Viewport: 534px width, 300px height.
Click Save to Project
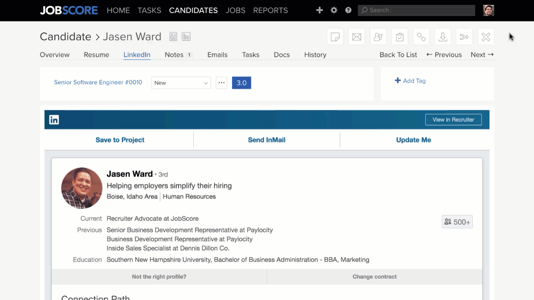pos(120,140)
